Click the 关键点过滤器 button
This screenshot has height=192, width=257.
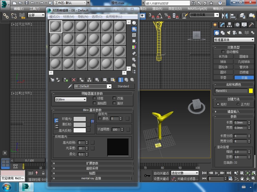point(188,179)
